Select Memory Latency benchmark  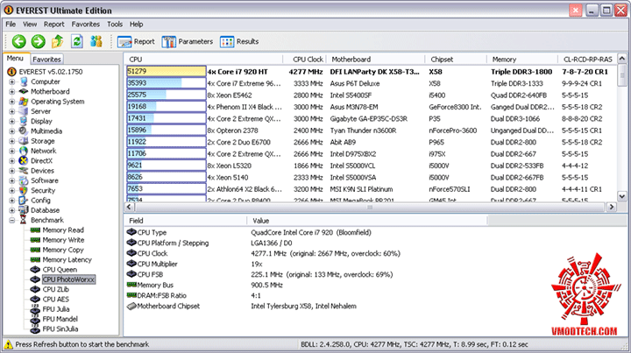coord(67,260)
